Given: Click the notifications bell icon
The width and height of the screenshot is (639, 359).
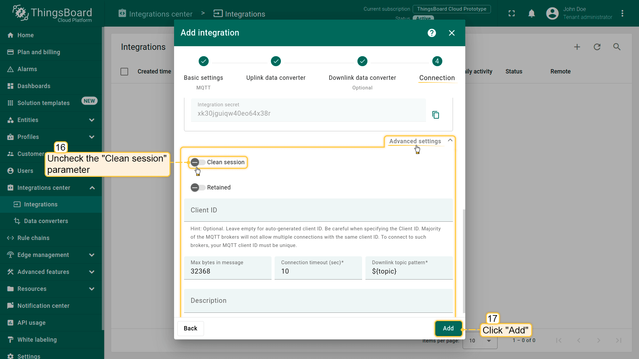Looking at the screenshot, I should tap(532, 13).
